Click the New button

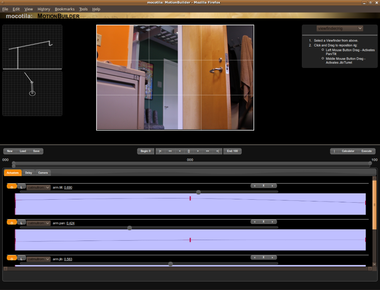[x=10, y=151]
